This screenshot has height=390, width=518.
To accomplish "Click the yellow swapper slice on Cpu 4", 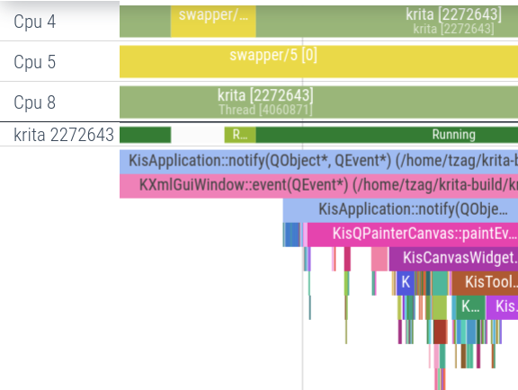I will tap(213, 22).
